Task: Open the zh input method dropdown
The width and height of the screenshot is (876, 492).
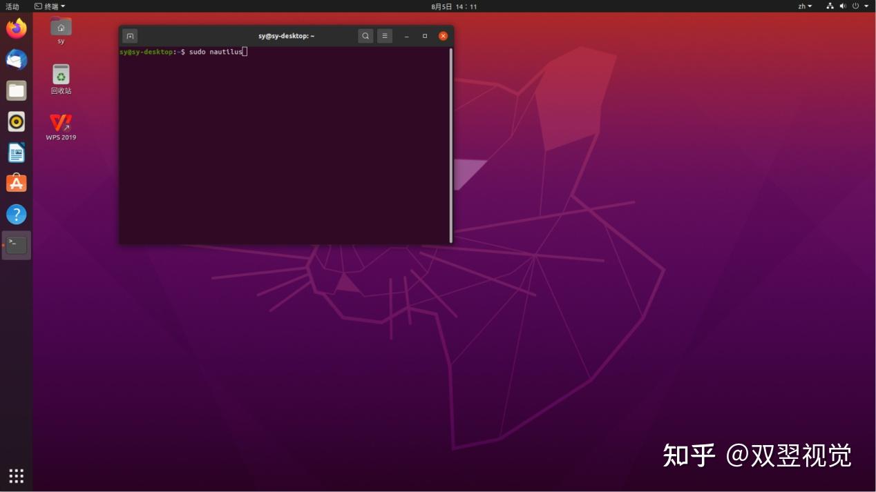Action: [x=805, y=6]
